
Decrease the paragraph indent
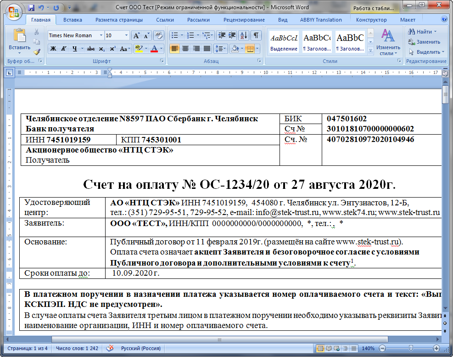pos(222,35)
